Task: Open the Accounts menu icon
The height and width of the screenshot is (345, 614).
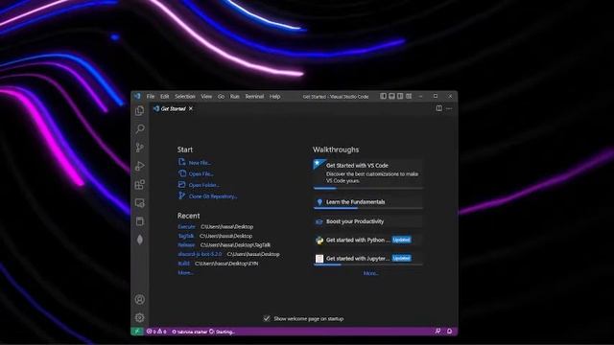Action: (140, 300)
